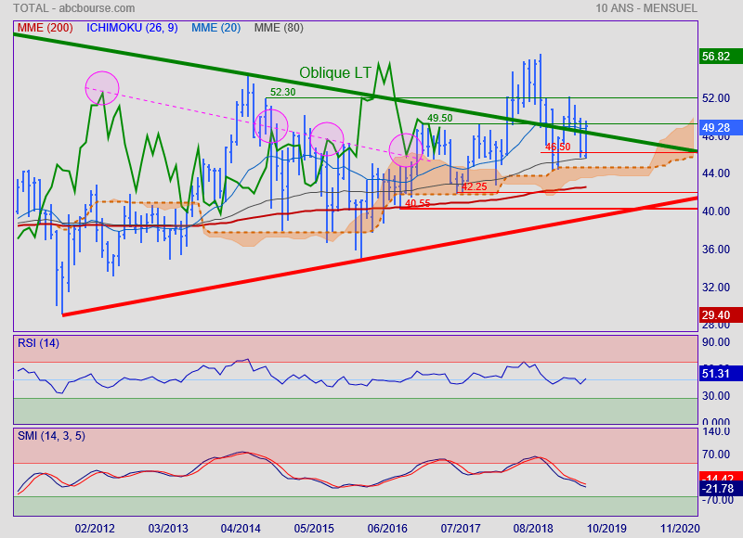Image resolution: width=743 pixels, height=538 pixels.
Task: Click the 46.50 support level label
Action: click(558, 147)
